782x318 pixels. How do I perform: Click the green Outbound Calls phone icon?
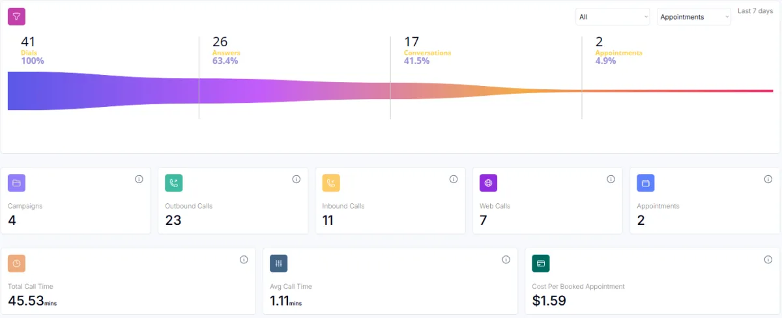(x=174, y=183)
